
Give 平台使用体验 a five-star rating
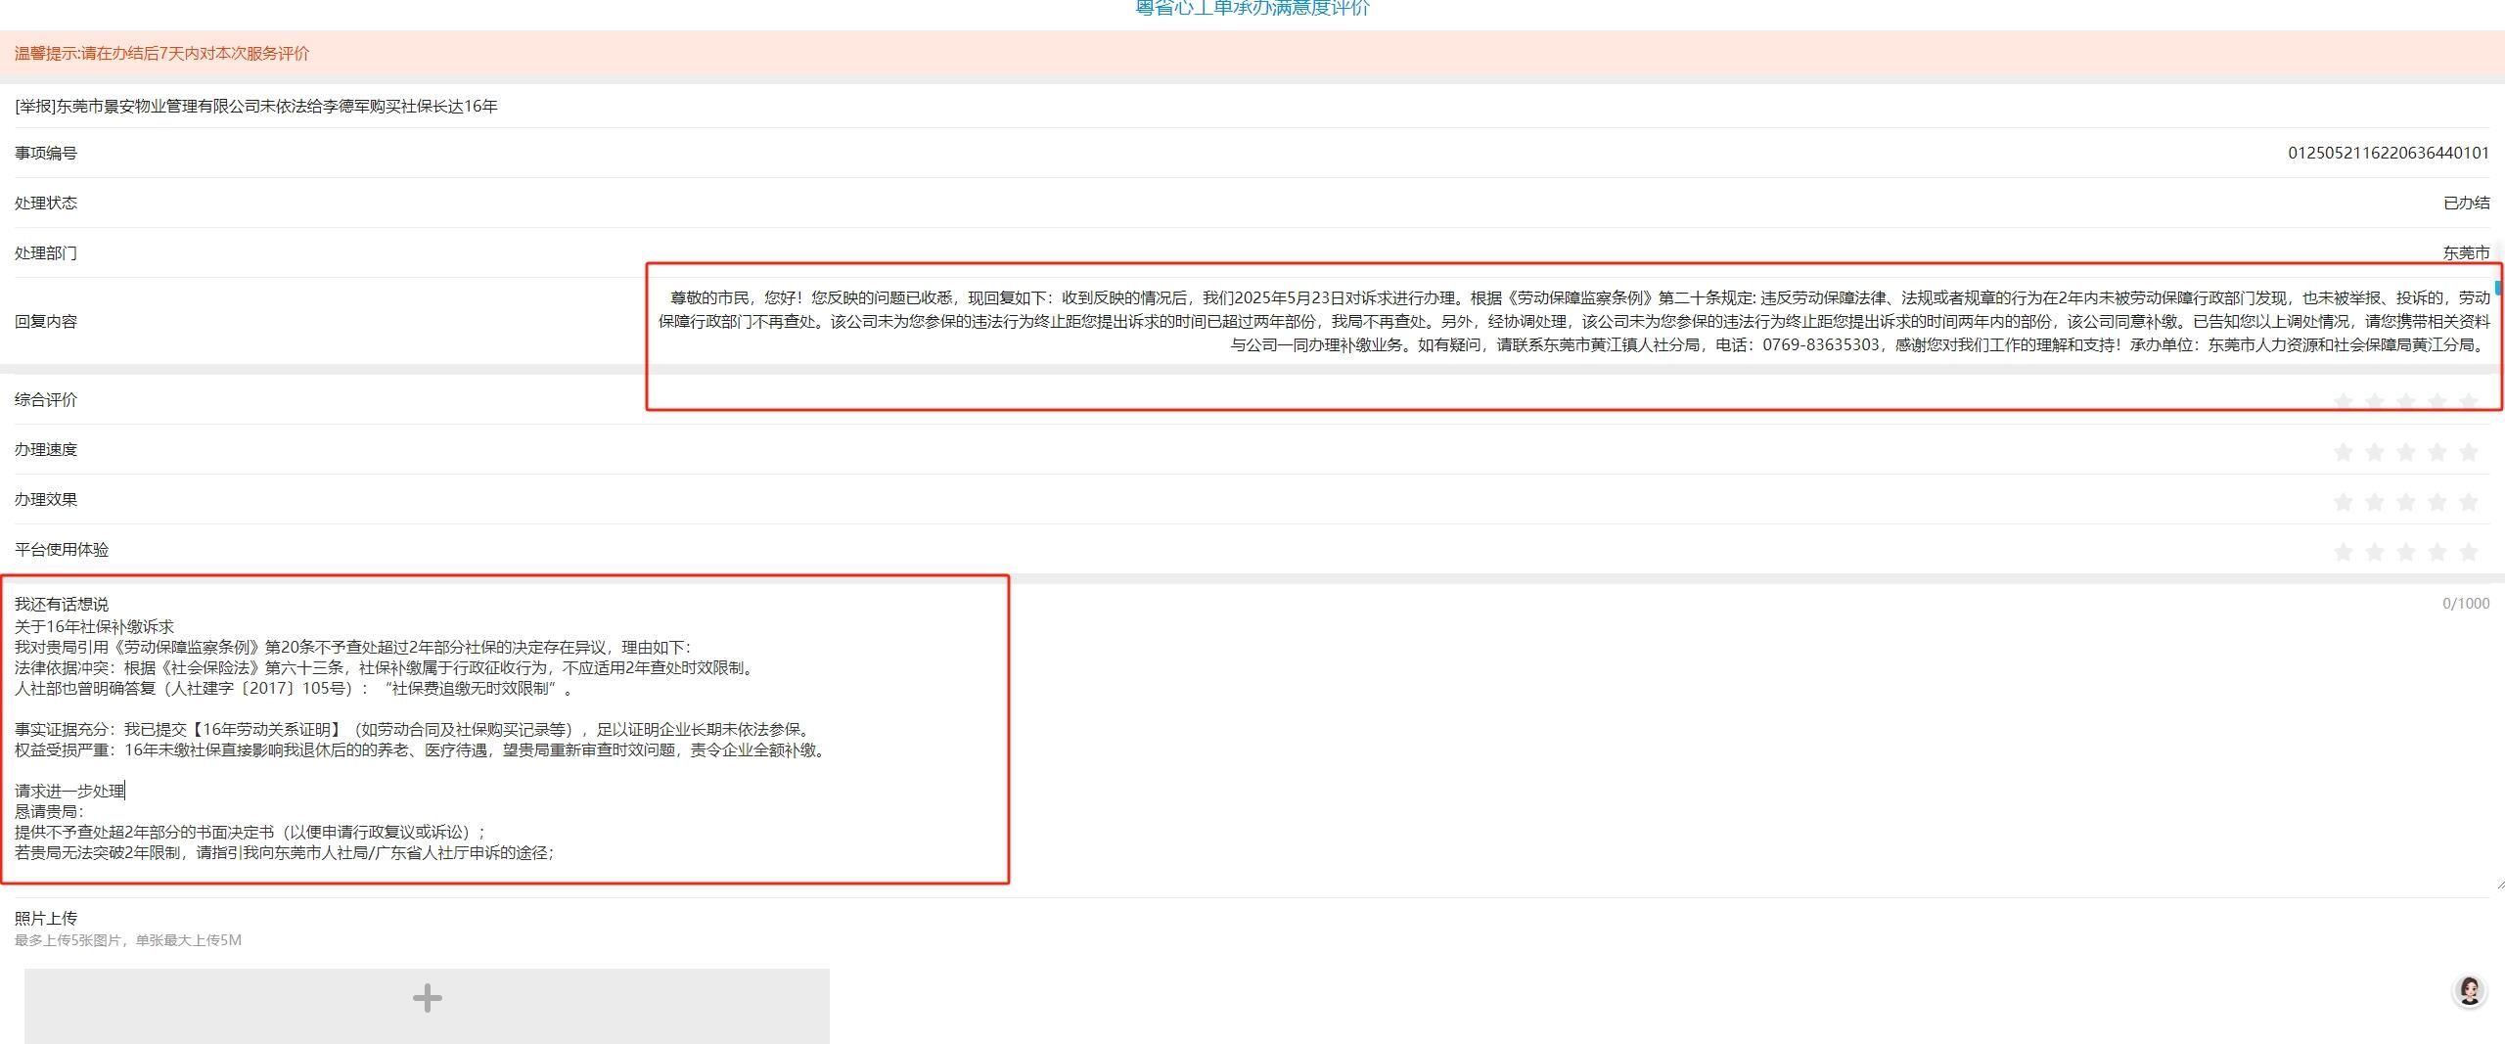pos(2468,552)
